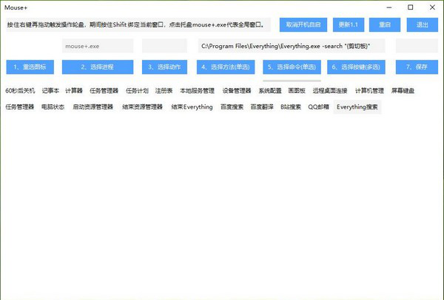Click the 重启 restart button
The image size is (444, 300).
pos(385,25)
